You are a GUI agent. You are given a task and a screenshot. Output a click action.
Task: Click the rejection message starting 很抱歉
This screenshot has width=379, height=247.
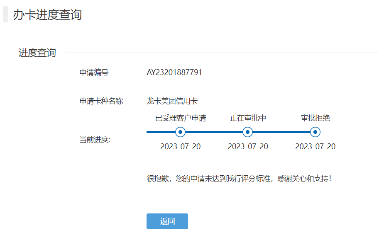coord(239,179)
